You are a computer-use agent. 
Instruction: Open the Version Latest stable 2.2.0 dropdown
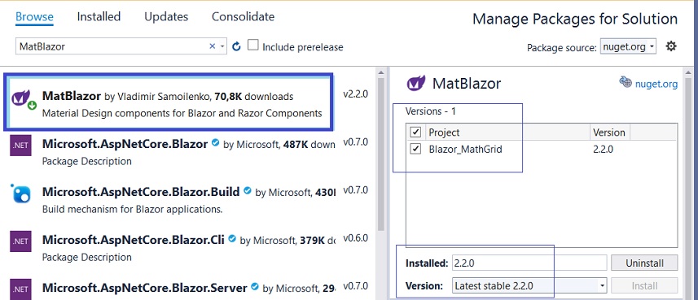tap(529, 286)
